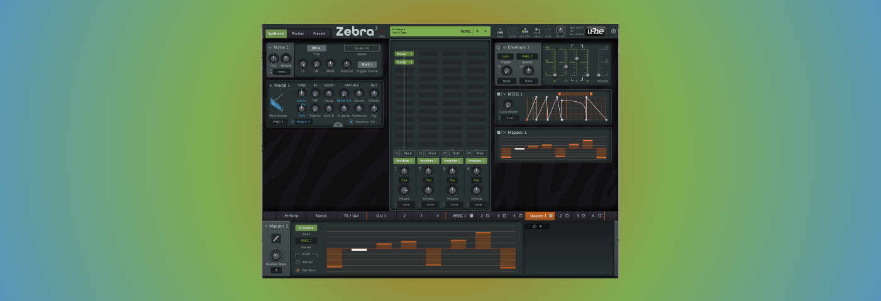Open the Key Ctrl icon
Screen dimensions: 881x301
pos(525,31)
